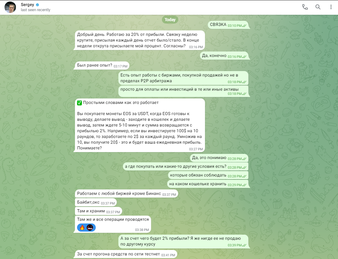Click read checkmarks on 'Да, конечно' message
The image size is (338, 259).
tap(244, 57)
